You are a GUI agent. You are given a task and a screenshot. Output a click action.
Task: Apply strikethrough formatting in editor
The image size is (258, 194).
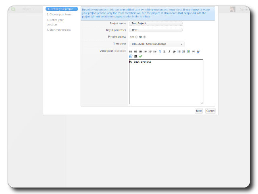(174, 52)
